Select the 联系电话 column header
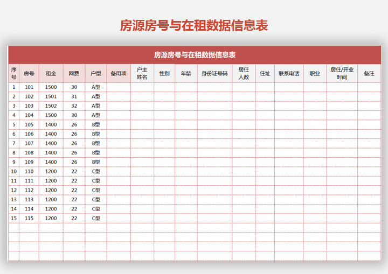Image resolution: width=388 pixels, height=274 pixels. coord(289,73)
